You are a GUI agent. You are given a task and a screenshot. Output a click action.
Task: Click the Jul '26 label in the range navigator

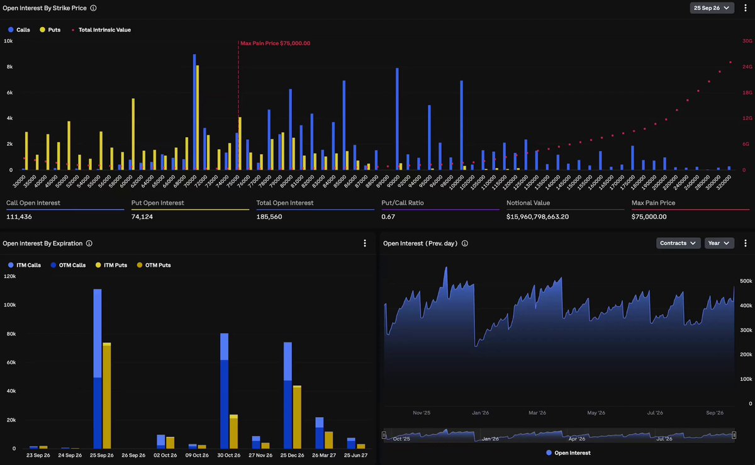pos(664,439)
